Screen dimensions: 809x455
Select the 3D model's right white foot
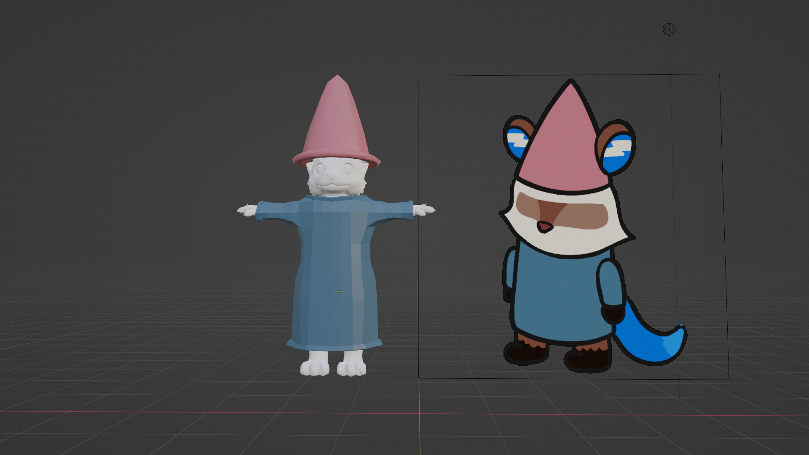coord(352,365)
